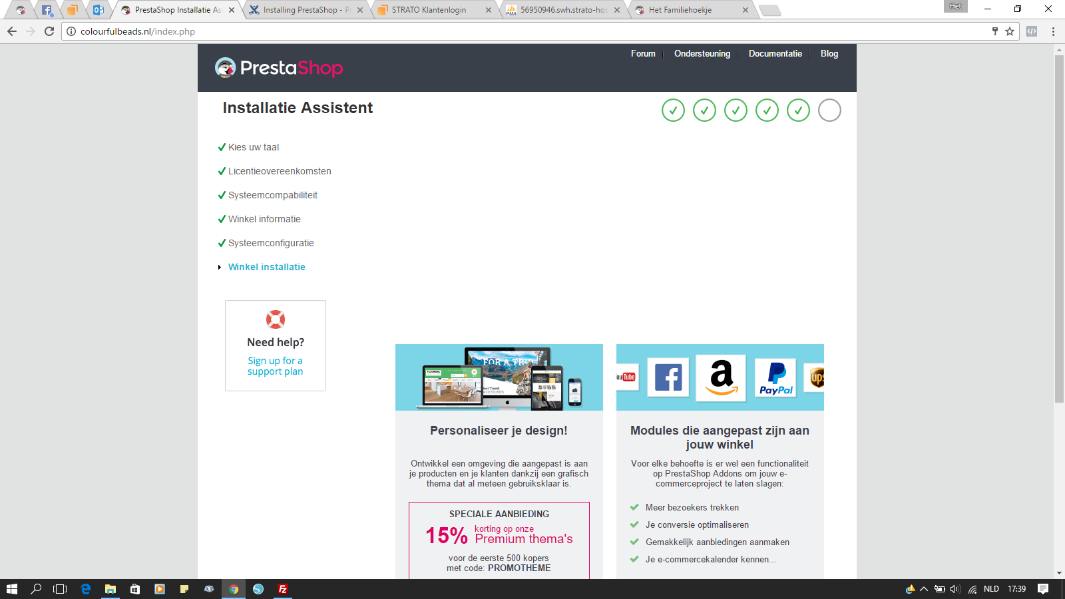Screen dimensions: 1065x599
Task: Go to the Winkel informatie step
Action: [x=264, y=219]
